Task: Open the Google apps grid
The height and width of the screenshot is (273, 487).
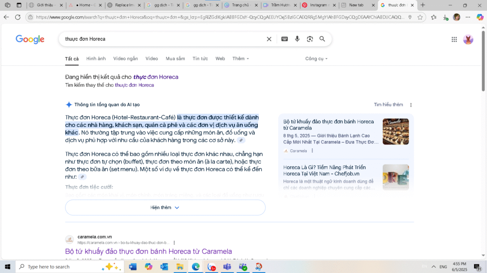Action: [454, 39]
